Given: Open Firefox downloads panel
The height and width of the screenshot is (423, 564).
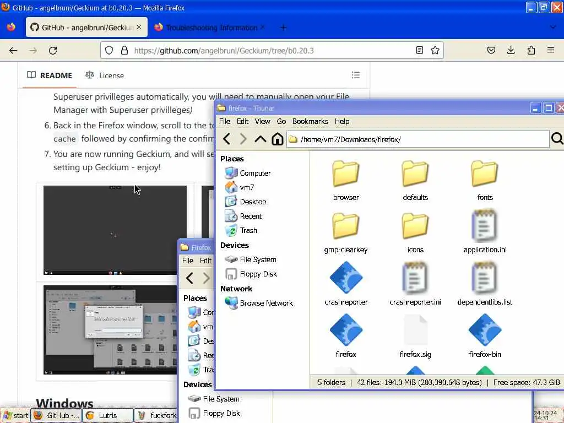Looking at the screenshot, I should pos(511,50).
